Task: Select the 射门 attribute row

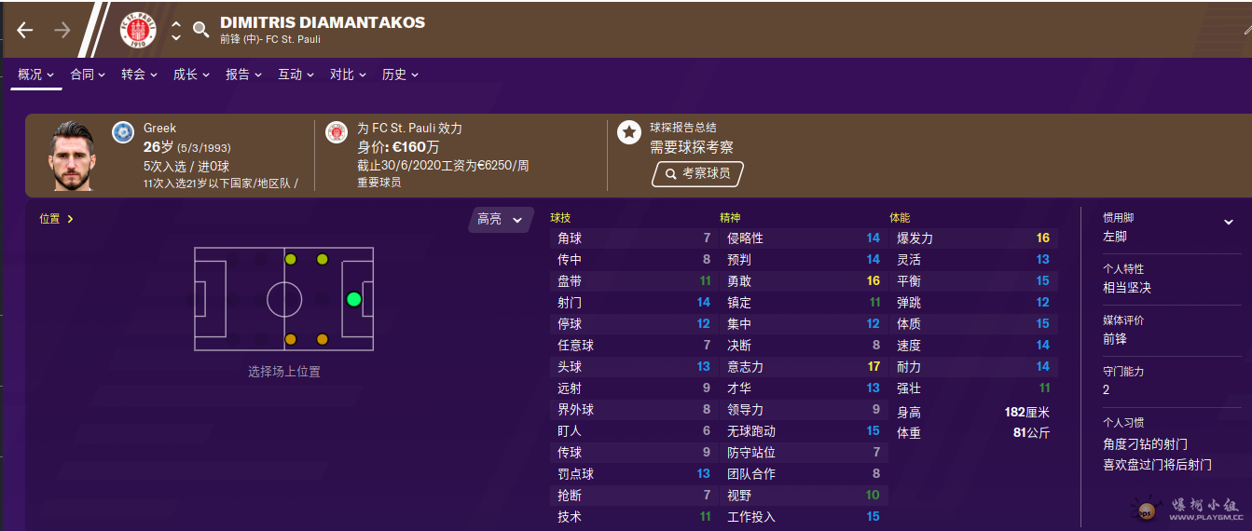Action: click(x=634, y=303)
